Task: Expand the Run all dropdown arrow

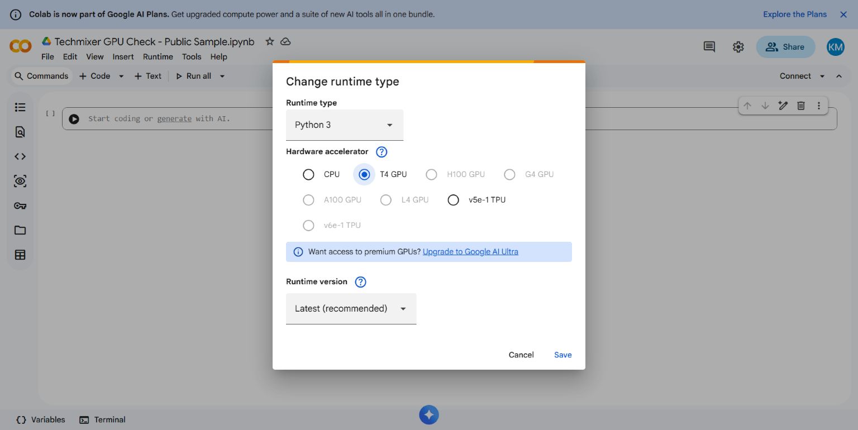Action: [x=222, y=77]
